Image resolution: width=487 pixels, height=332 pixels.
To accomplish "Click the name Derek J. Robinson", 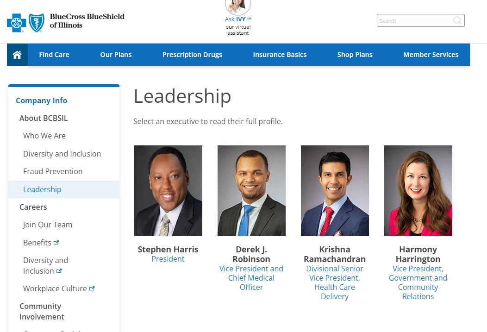I will point(251,254).
